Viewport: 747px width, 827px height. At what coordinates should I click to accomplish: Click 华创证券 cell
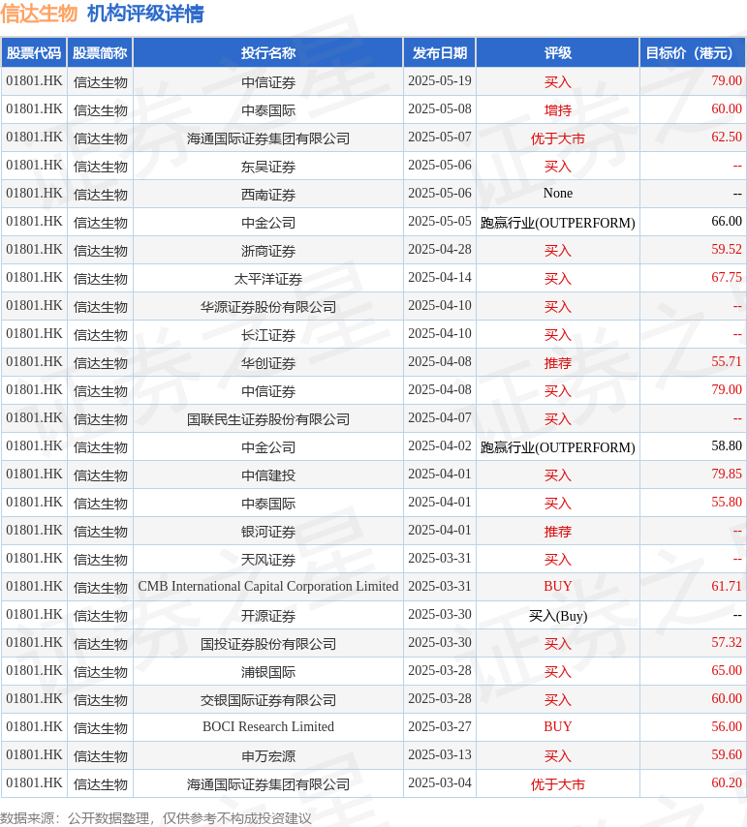pyautogui.click(x=268, y=362)
